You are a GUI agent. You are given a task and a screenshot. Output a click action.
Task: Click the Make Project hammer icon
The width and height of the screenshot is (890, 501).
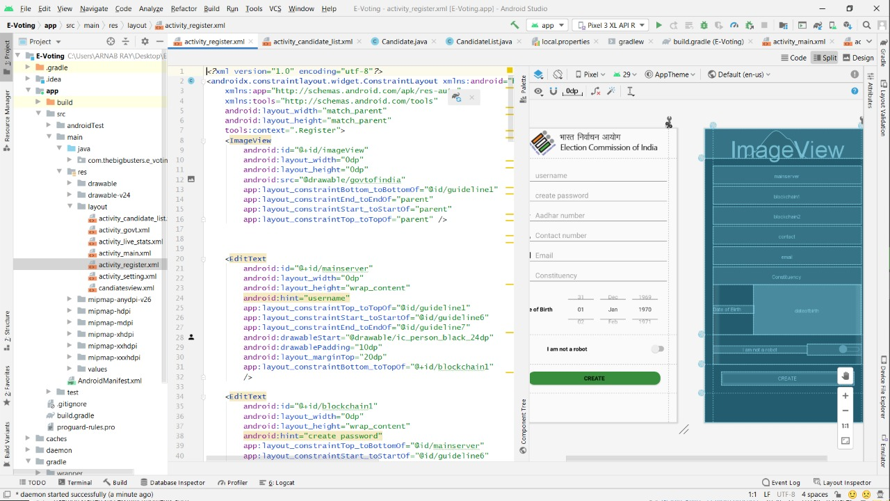(515, 25)
